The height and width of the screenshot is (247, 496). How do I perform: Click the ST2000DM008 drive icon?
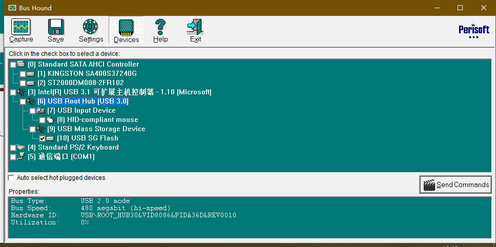(x=31, y=83)
